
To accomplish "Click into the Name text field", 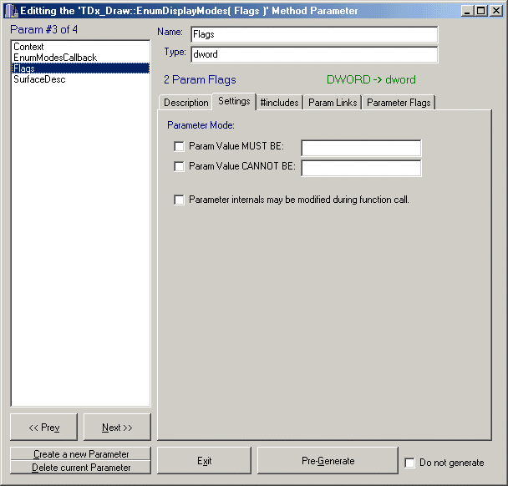I will (313, 35).
